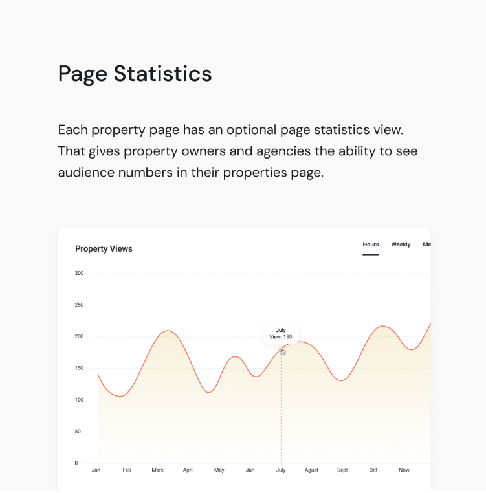Select Jan on the month axis
486x493 pixels.
point(96,470)
